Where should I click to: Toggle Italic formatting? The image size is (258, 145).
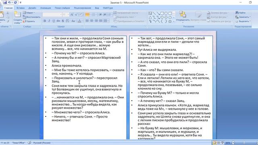pos(49,21)
